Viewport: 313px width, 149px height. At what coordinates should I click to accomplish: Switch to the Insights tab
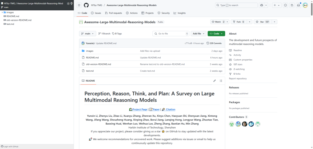point(180,13)
